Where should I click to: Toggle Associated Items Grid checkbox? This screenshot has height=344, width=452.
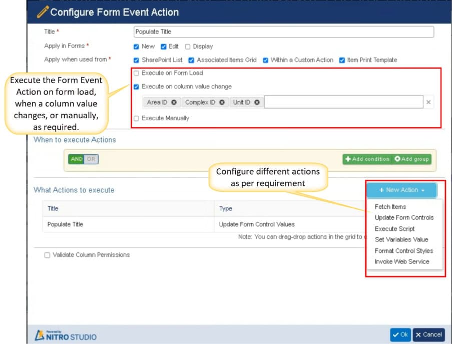[191, 60]
